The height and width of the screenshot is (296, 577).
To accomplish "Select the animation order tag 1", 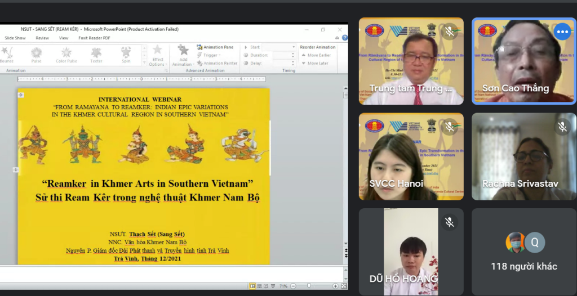I will [x=15, y=169].
